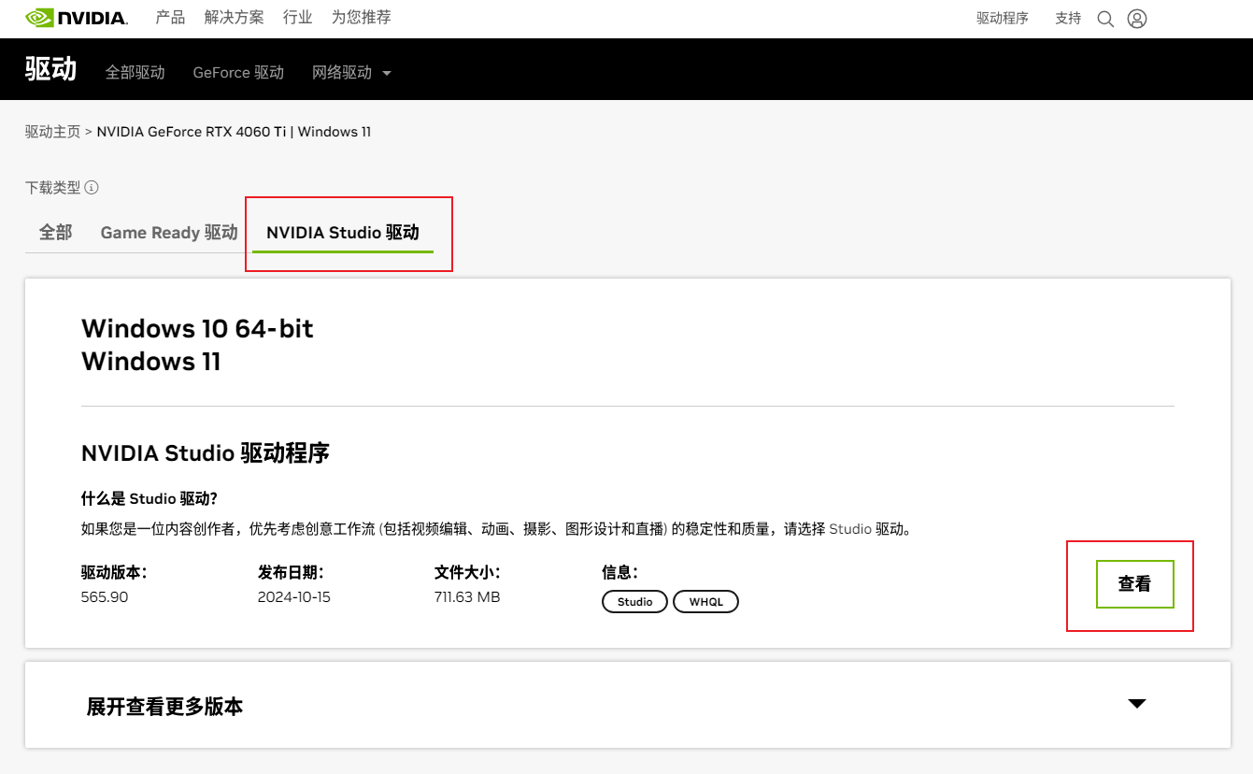Click the 驱动 heading in black bar

click(x=50, y=70)
